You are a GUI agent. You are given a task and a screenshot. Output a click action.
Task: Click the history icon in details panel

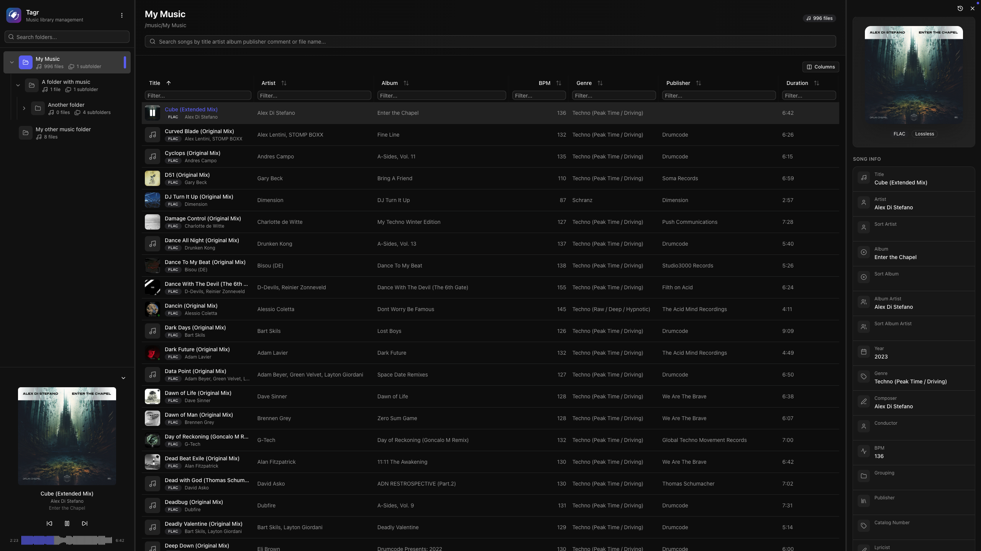click(x=960, y=8)
